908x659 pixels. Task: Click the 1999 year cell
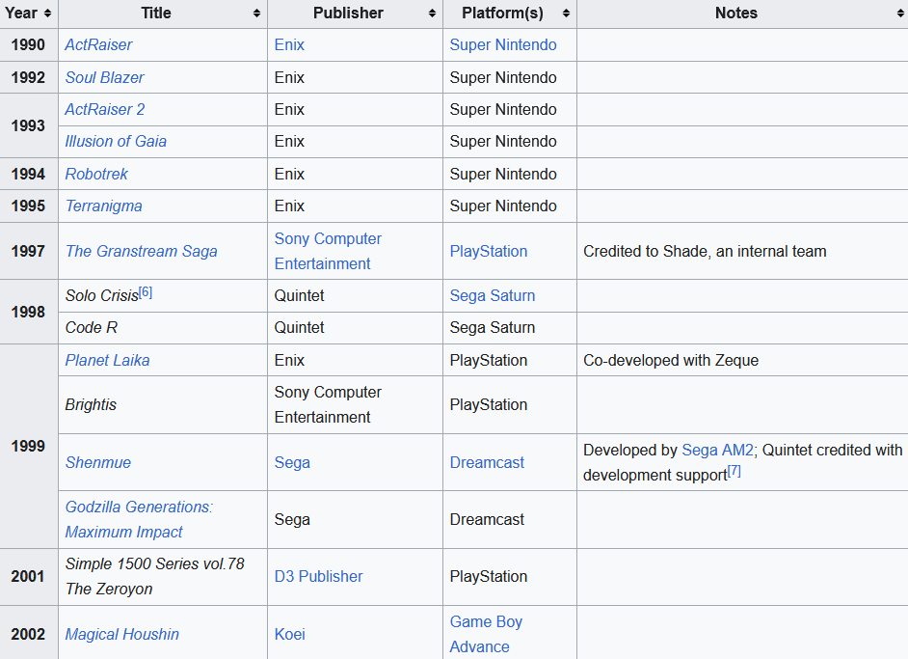29,447
